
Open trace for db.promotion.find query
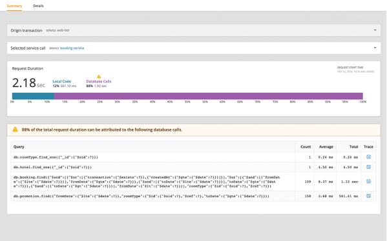point(368,196)
